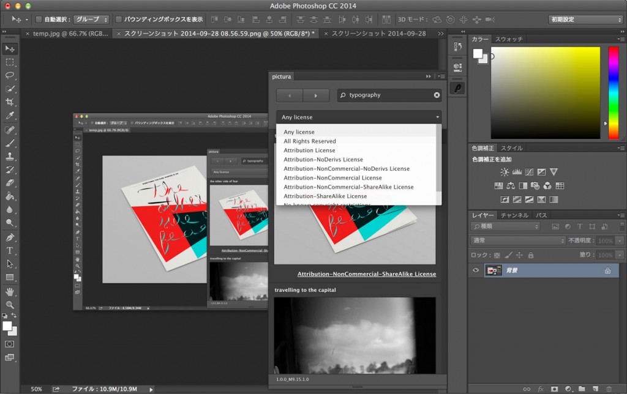
Task: Open the 塗り fill dropdown arrow
Action: click(620, 255)
